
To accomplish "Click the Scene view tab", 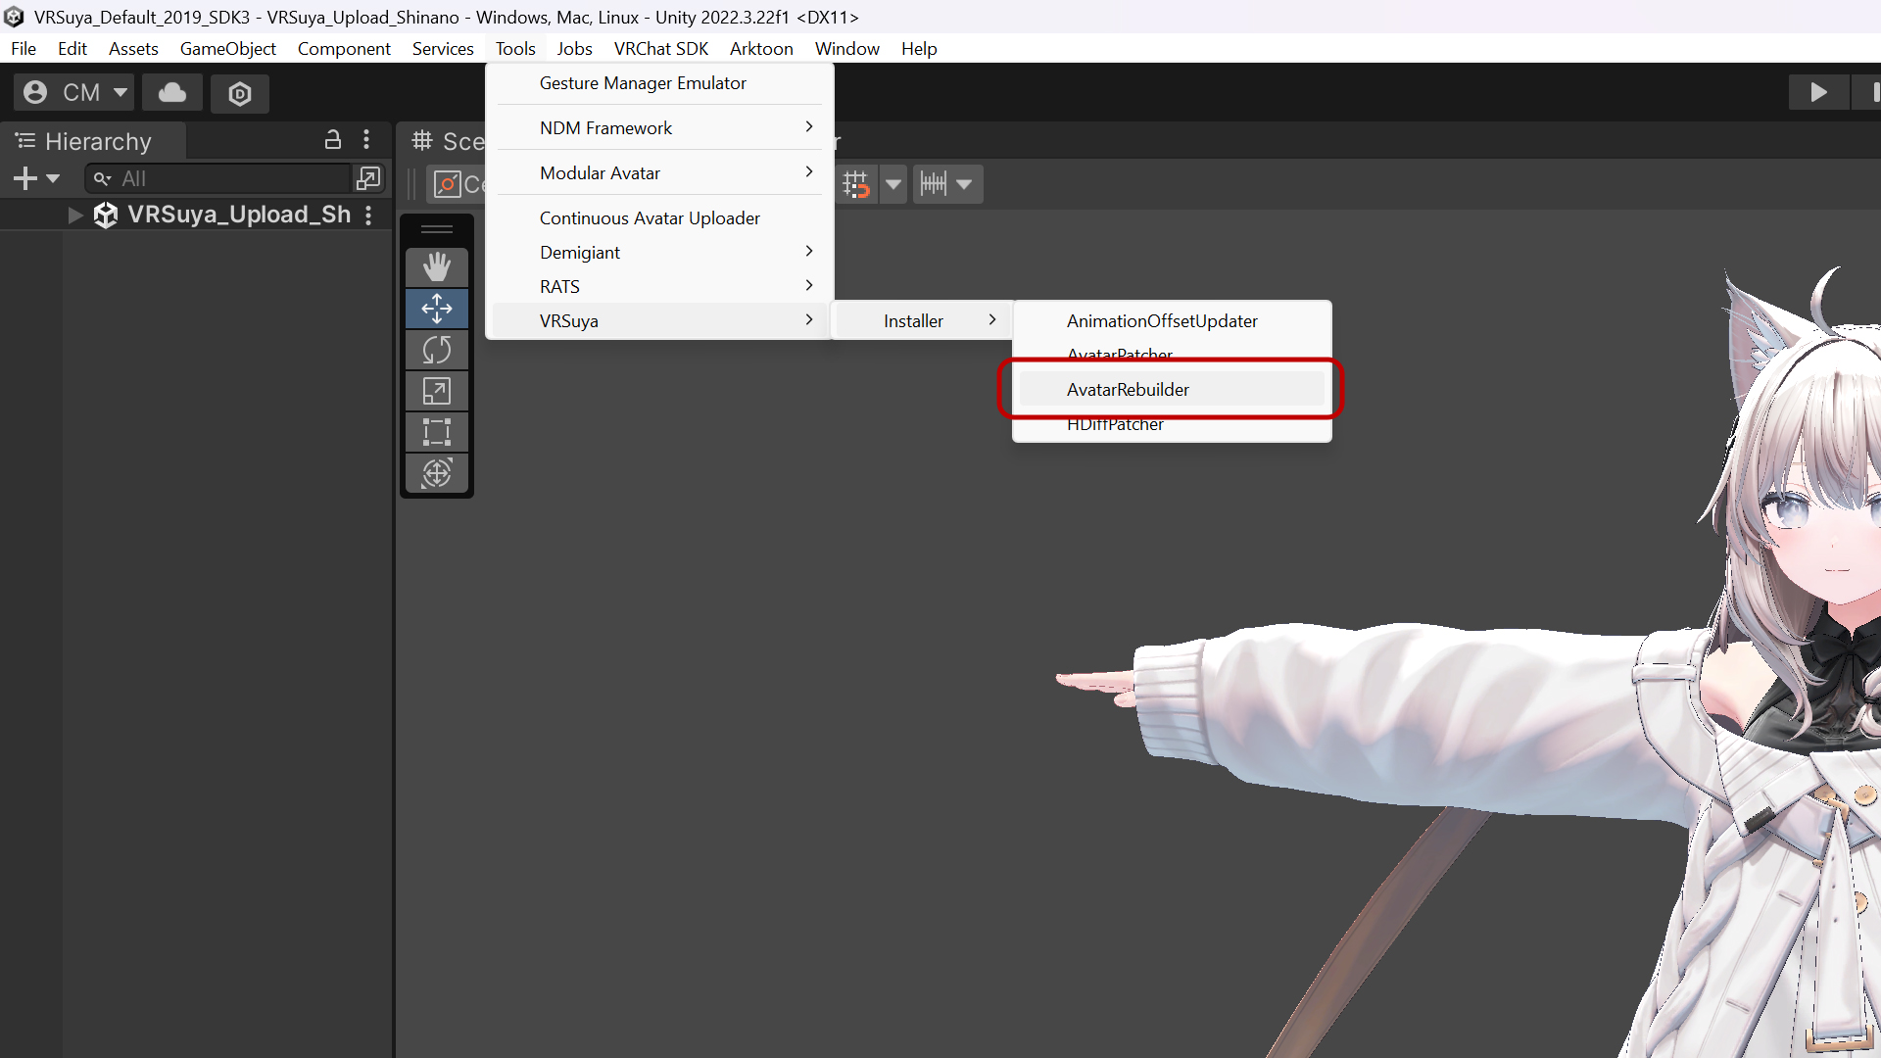I will pos(449,141).
